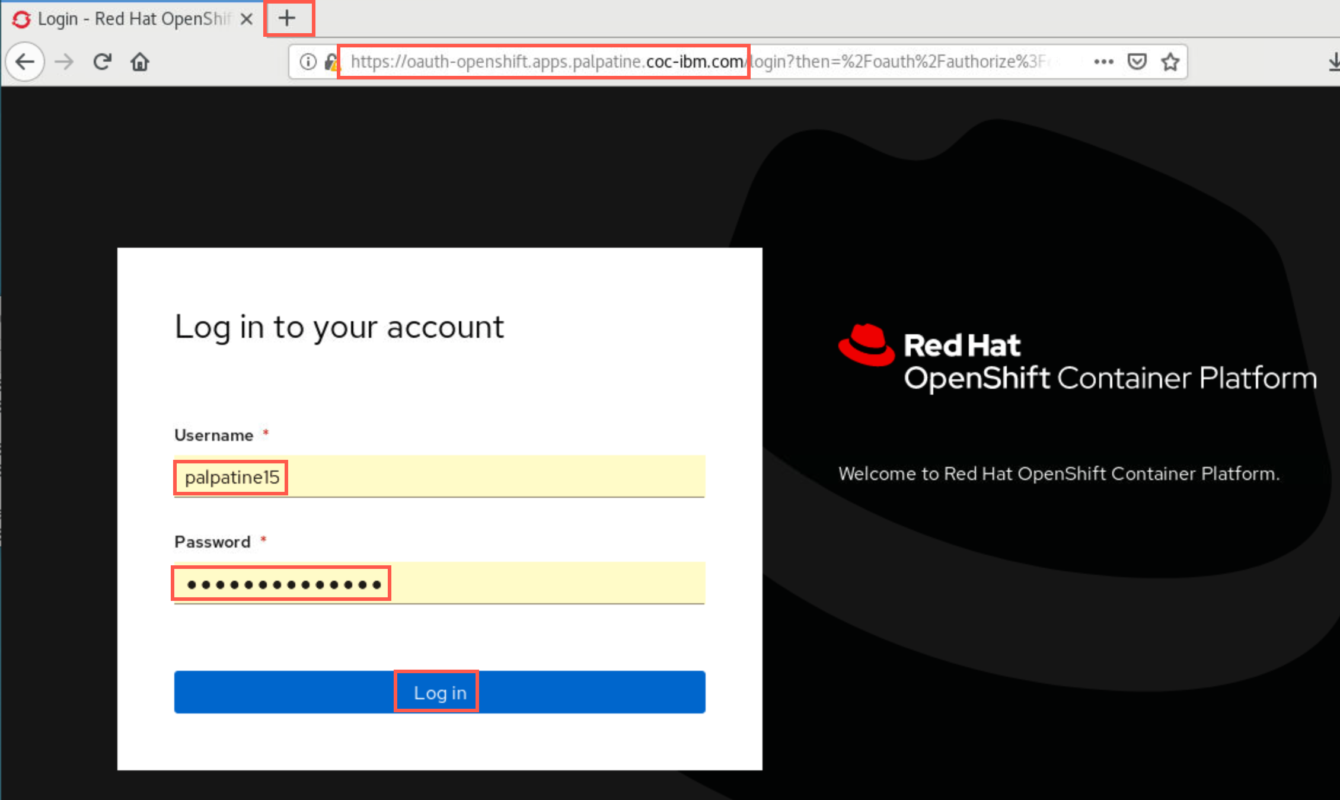
Task: Click the Username input field
Action: coord(439,476)
